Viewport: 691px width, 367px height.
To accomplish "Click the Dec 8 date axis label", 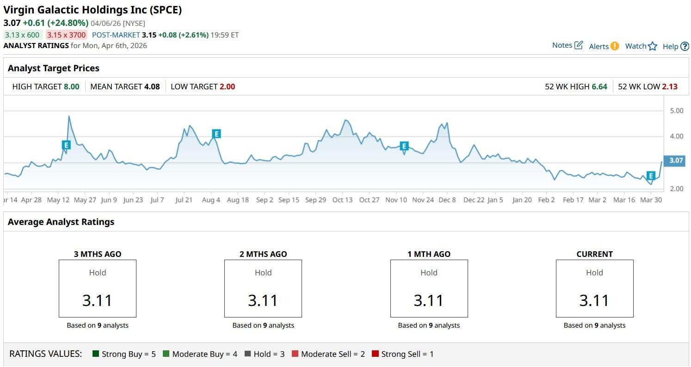I will 447,200.
